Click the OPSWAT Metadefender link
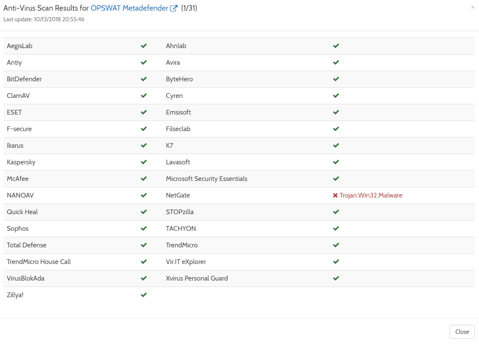This screenshot has height=344, width=479. 129,8
